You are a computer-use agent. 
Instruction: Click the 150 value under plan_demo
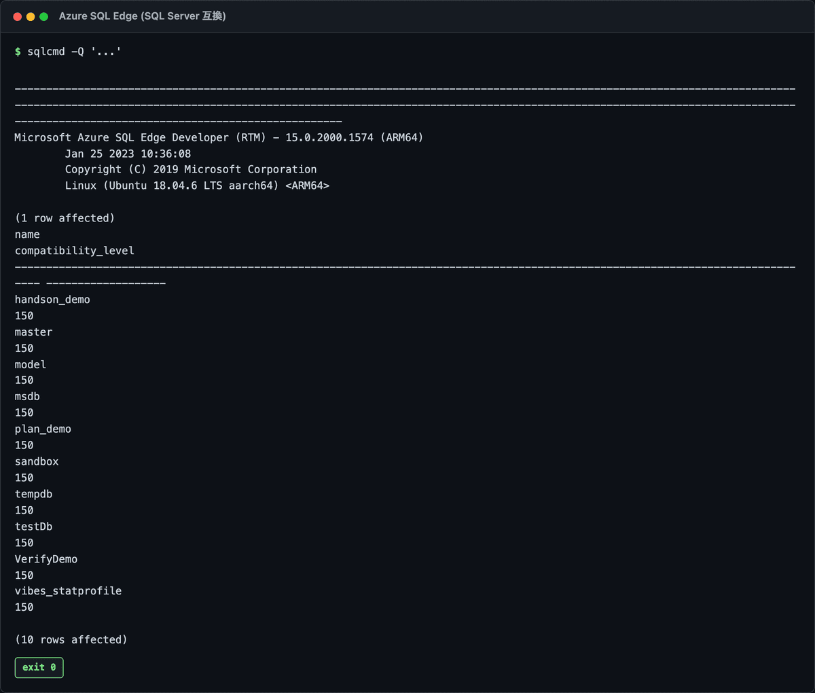click(x=24, y=446)
